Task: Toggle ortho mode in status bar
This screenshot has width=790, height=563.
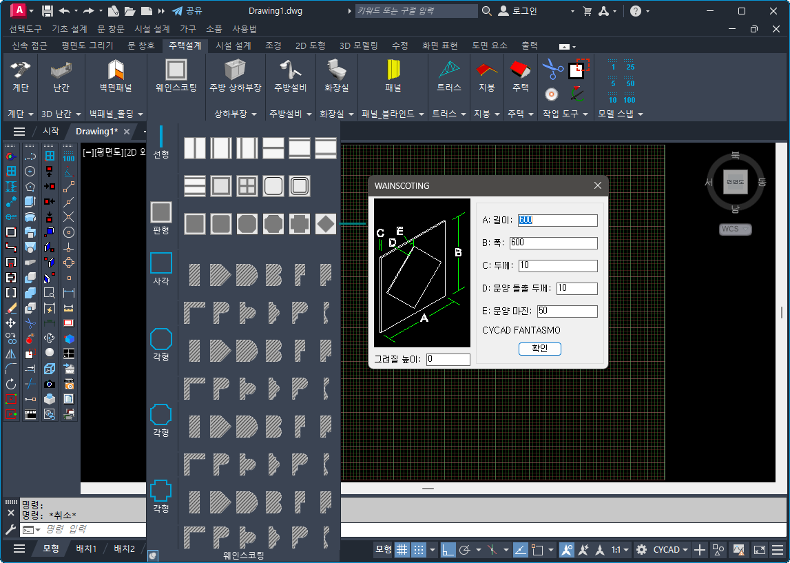Action: coord(448,549)
